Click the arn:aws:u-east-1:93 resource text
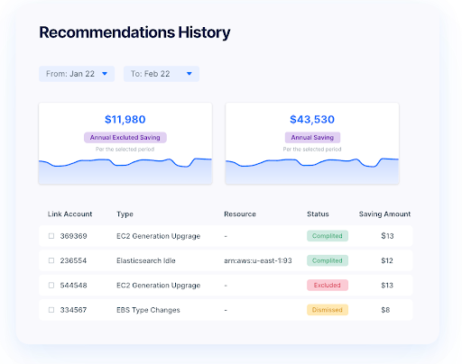 pyautogui.click(x=258, y=260)
